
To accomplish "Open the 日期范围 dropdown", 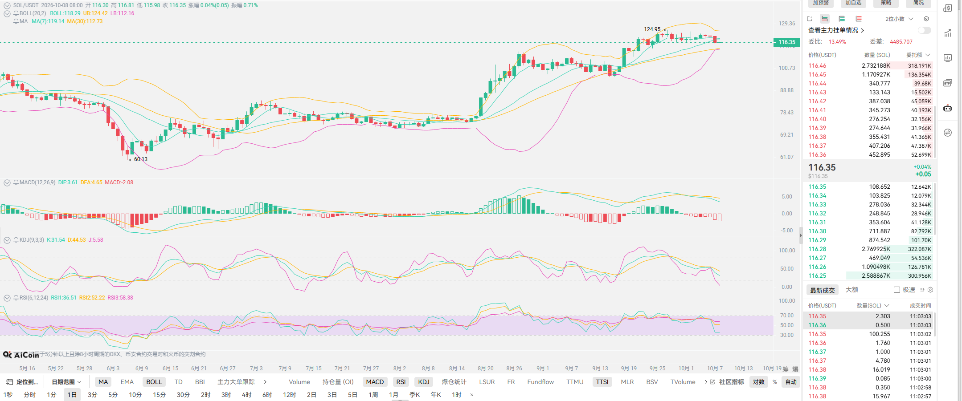I will pos(67,382).
